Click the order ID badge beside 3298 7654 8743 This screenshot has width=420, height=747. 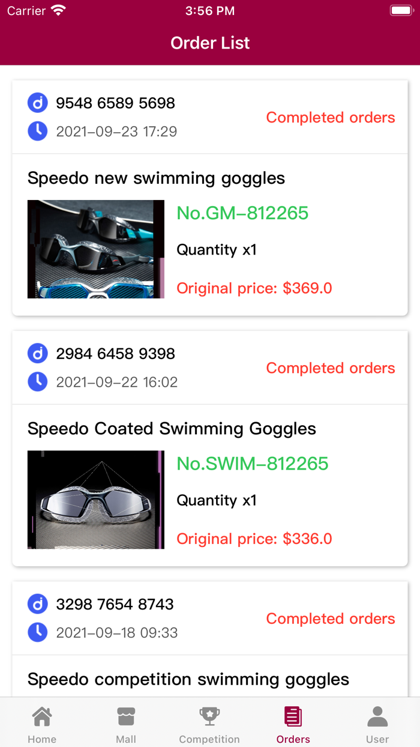[x=37, y=604]
